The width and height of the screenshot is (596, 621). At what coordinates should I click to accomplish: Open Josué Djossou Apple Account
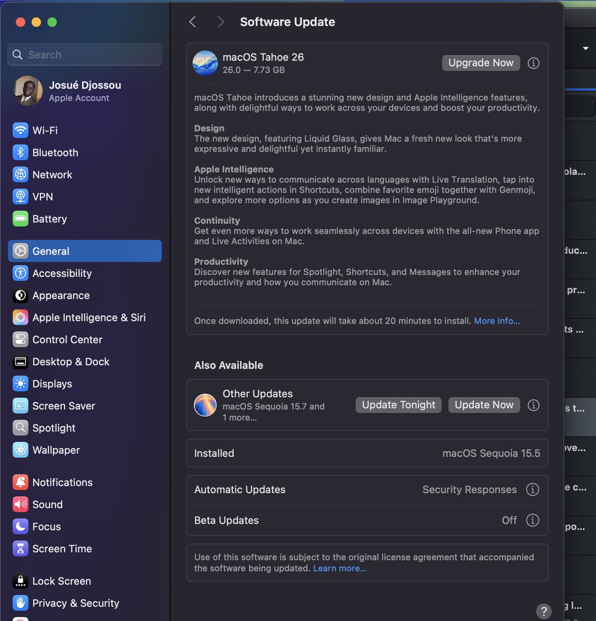coord(85,91)
